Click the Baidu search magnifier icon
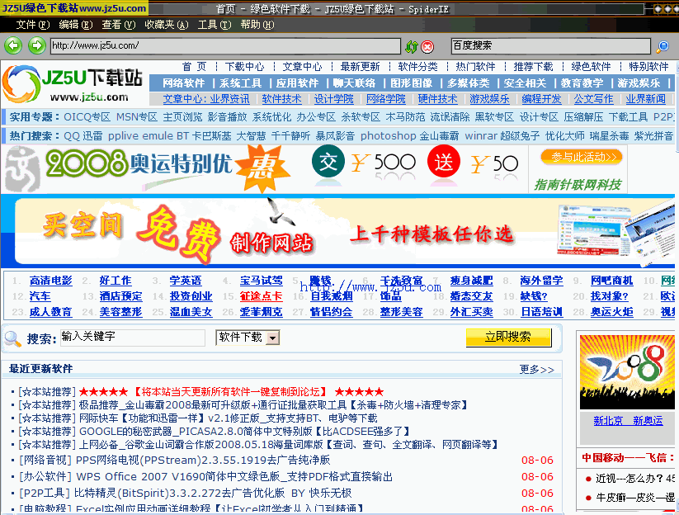679x515 pixels. [662, 46]
